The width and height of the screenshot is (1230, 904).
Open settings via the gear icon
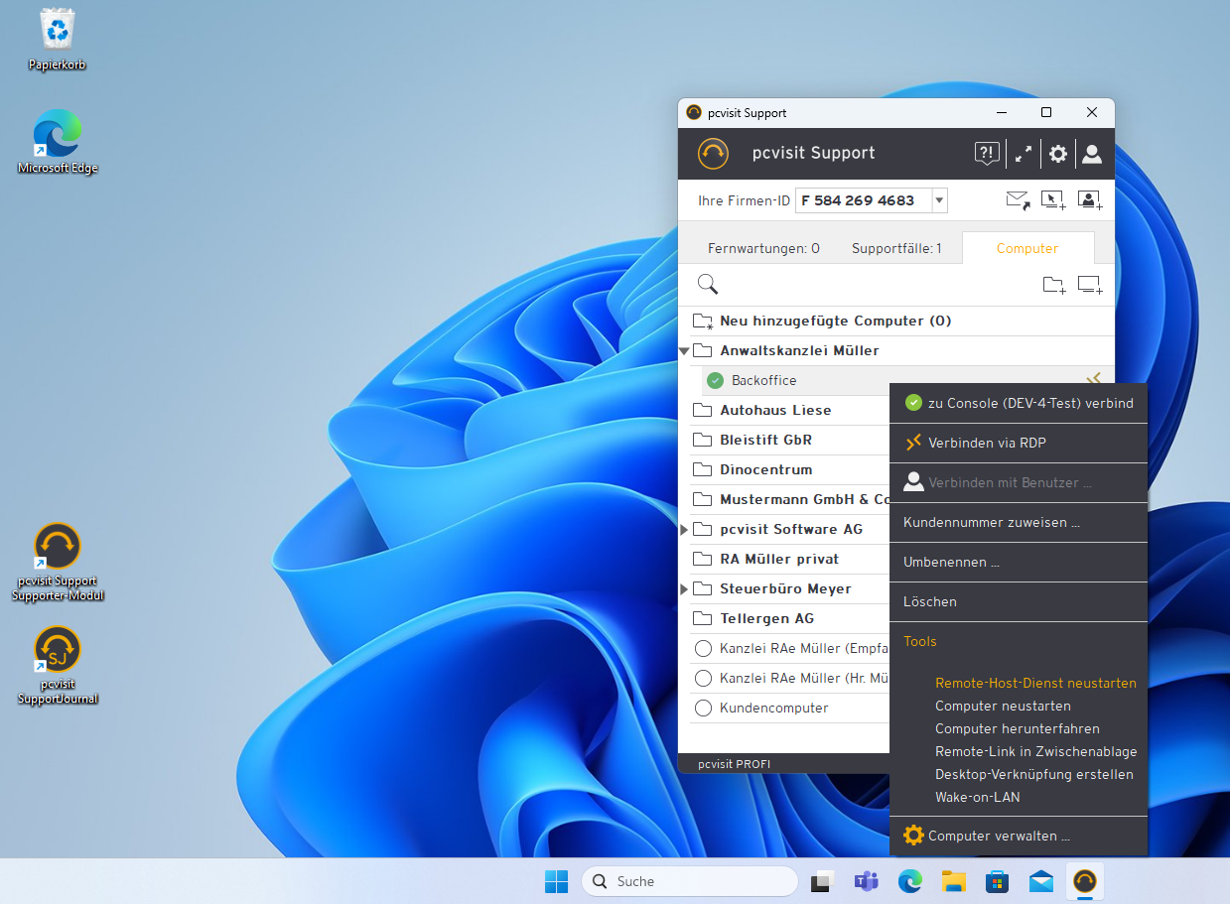point(1058,154)
